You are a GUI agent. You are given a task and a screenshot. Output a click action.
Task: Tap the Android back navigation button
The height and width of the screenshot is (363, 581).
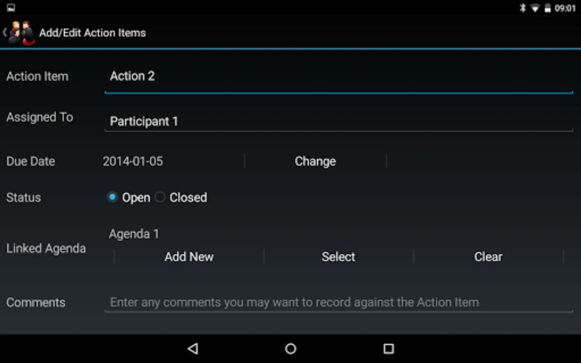click(193, 348)
